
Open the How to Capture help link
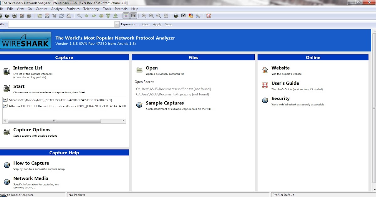click(31, 163)
